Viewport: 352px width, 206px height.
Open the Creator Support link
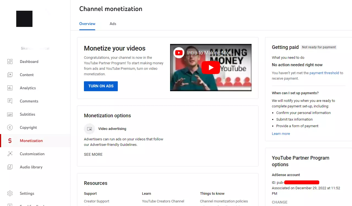(x=97, y=201)
